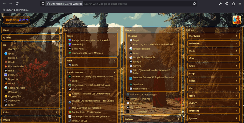This screenshot has height=123, width=244.
Task: Bookmark this page with star icon
Action: pos(194,4)
